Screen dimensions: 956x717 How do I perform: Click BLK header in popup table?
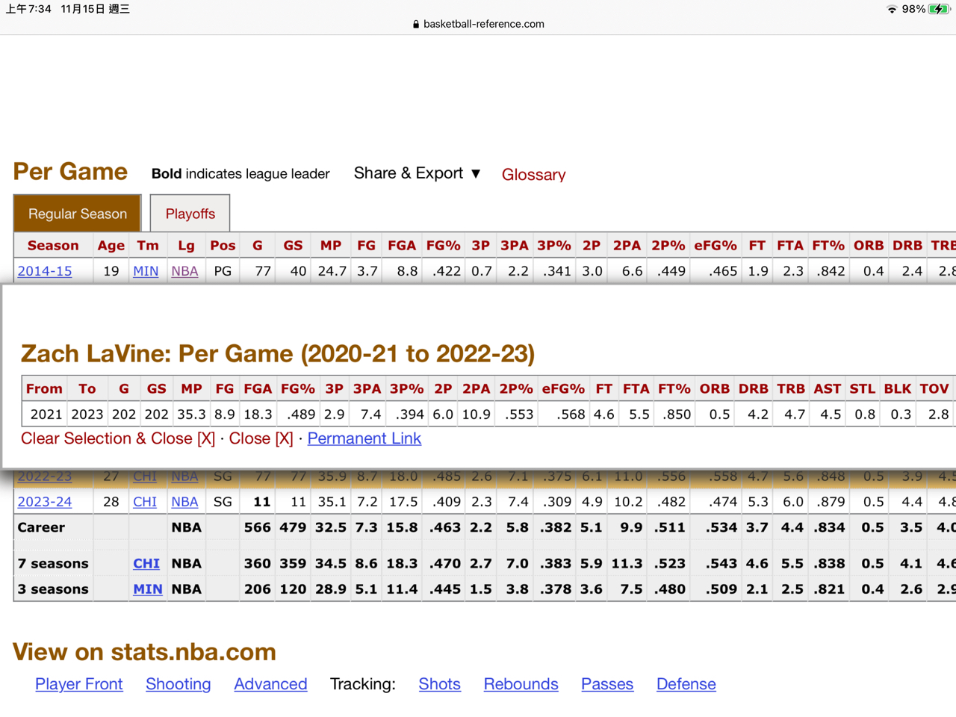coord(897,389)
